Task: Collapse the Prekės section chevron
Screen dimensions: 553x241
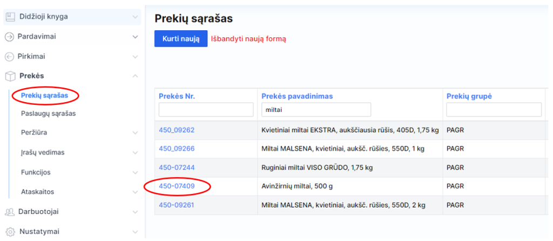Action: [x=135, y=76]
